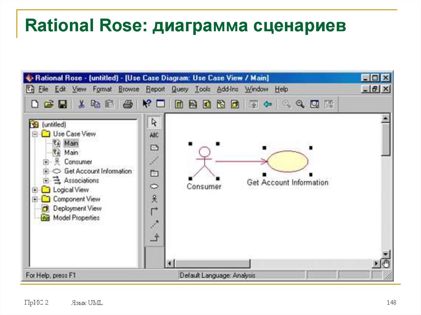Image resolution: width=421 pixels, height=315 pixels.
Task: Open the Edit menu
Action: (x=60, y=89)
